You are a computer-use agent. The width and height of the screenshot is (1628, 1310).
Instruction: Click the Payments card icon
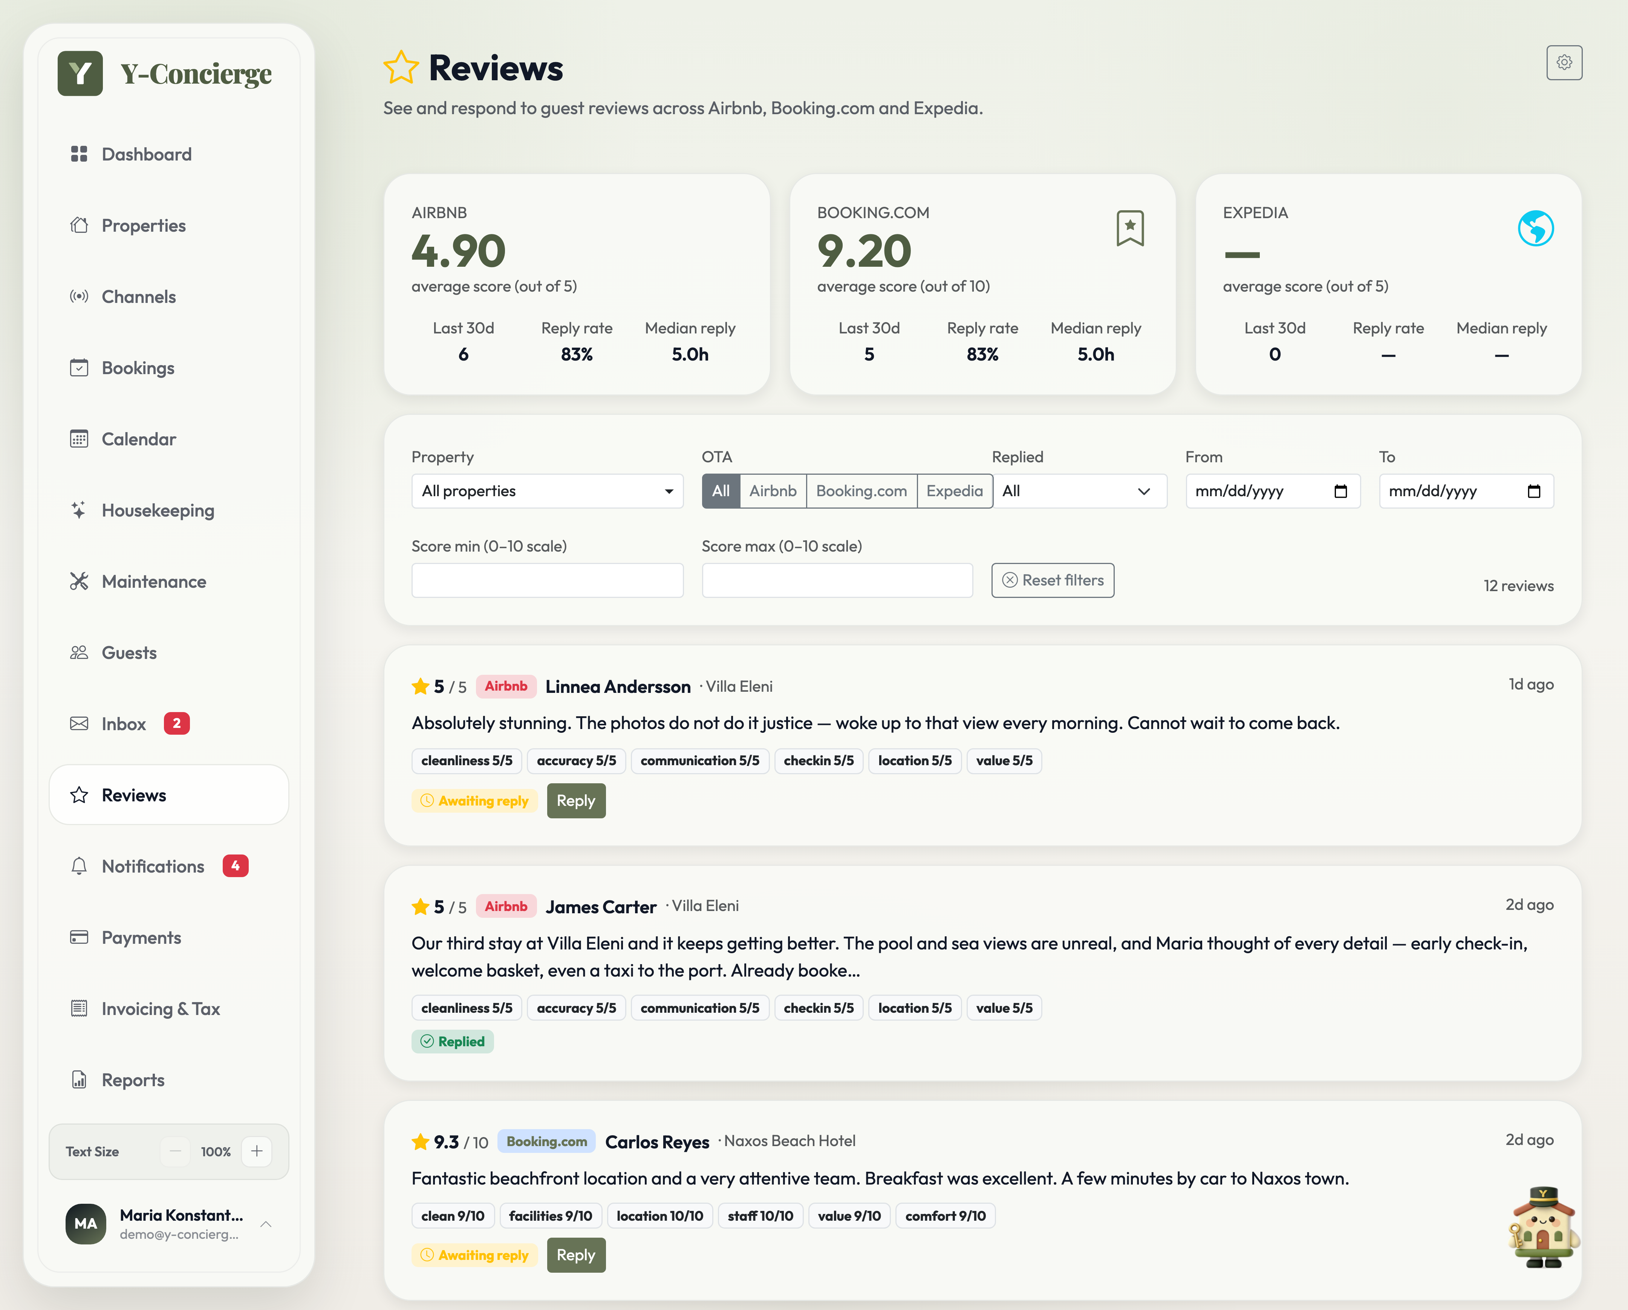point(79,937)
